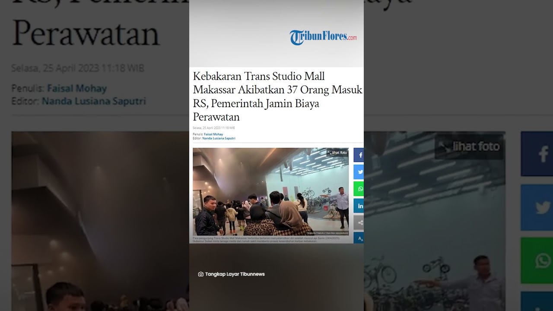Open 'lihat foto' on the center article photo
The image size is (553, 311).
[x=337, y=152]
